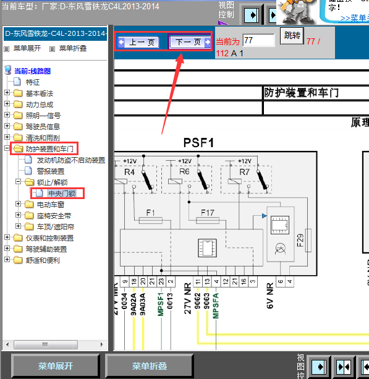Click the top view control right-arrow icon
369x379 pixels.
click(252, 15)
